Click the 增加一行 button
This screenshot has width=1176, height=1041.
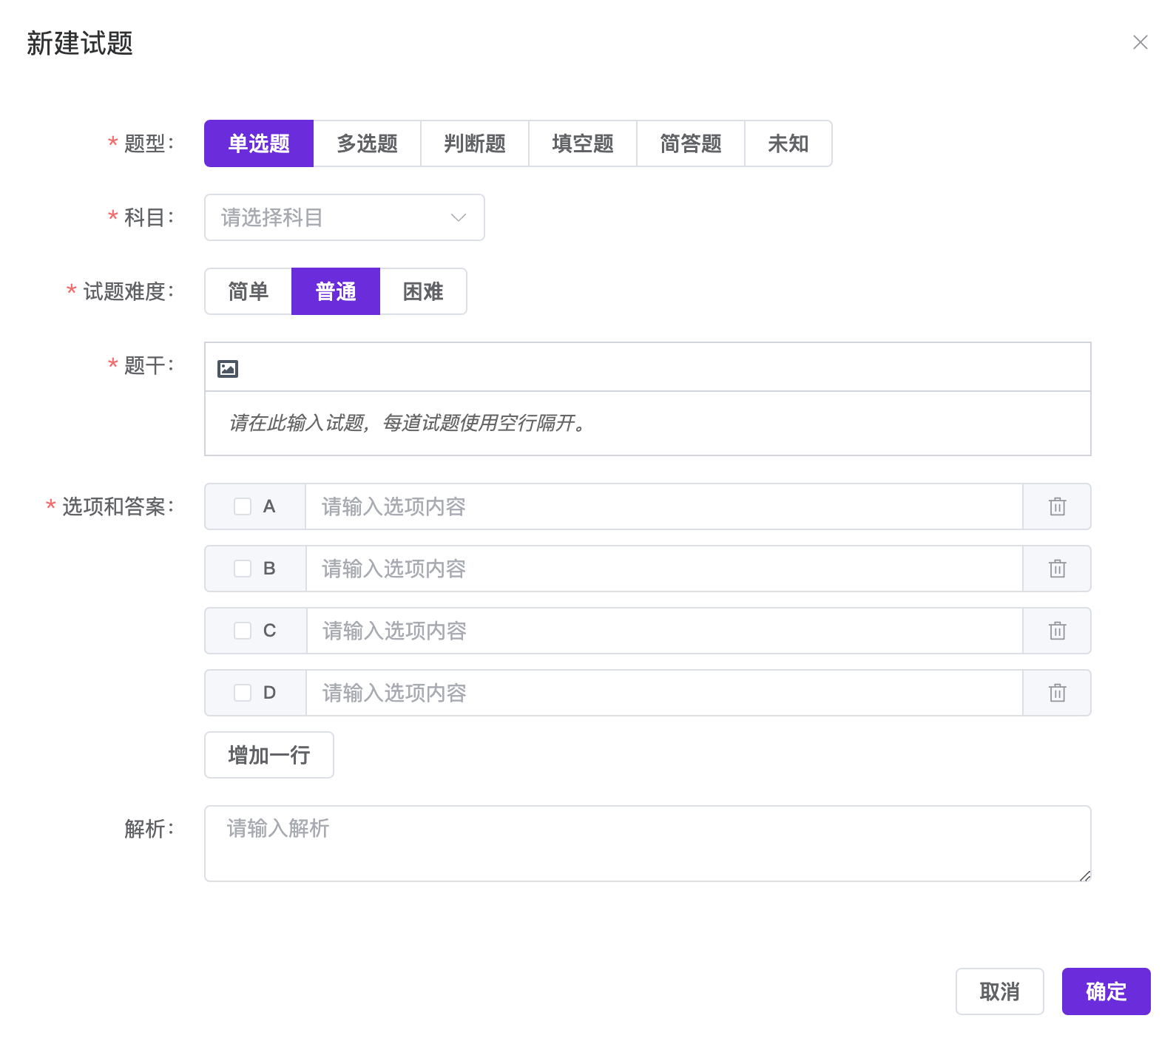tap(269, 755)
